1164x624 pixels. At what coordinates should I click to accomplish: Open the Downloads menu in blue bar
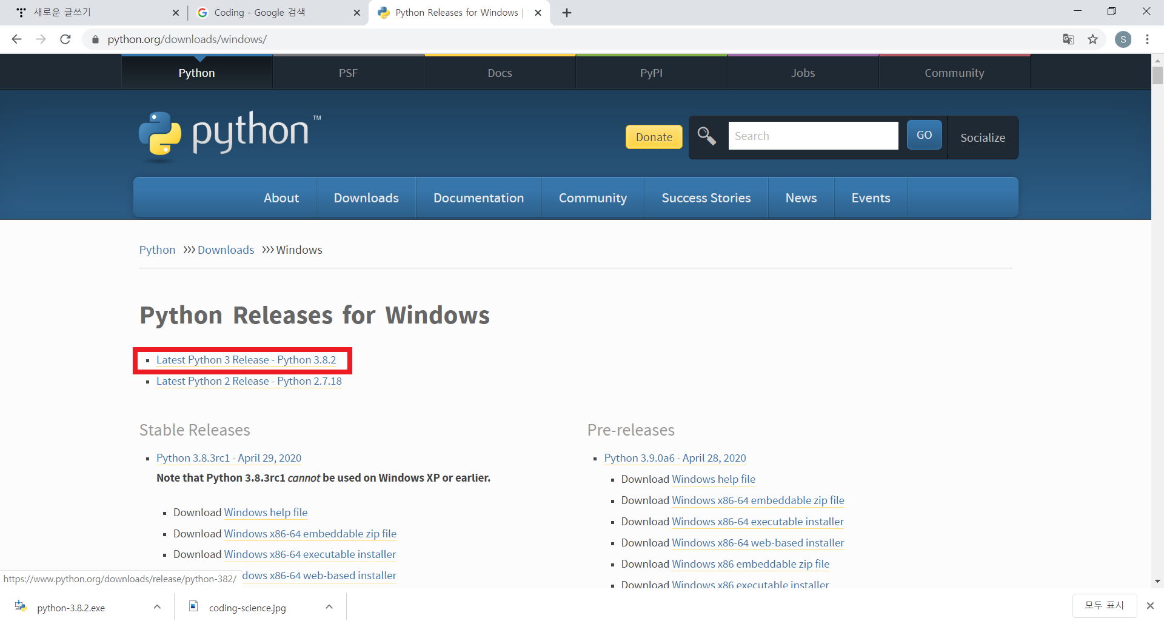click(366, 197)
